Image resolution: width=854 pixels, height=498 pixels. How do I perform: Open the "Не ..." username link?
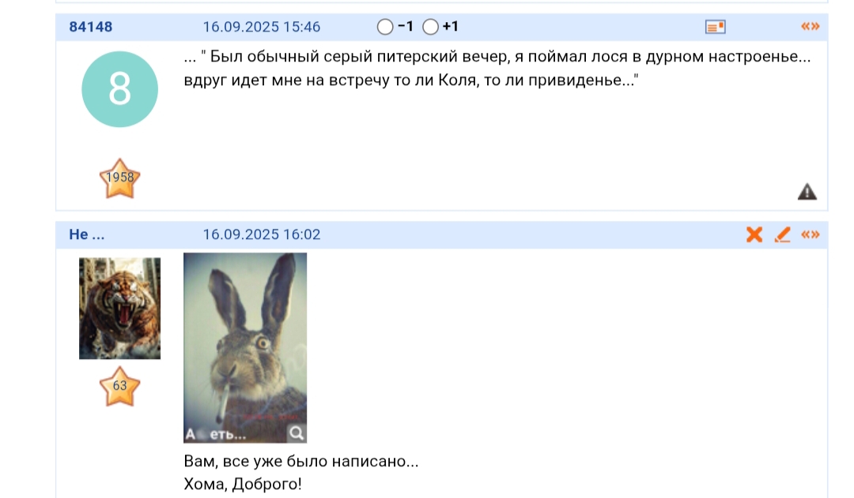tap(87, 234)
